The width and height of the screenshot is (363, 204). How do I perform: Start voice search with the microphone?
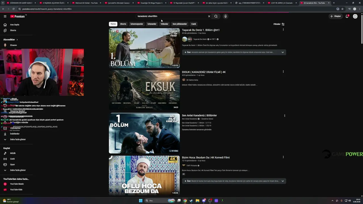[x=225, y=16]
